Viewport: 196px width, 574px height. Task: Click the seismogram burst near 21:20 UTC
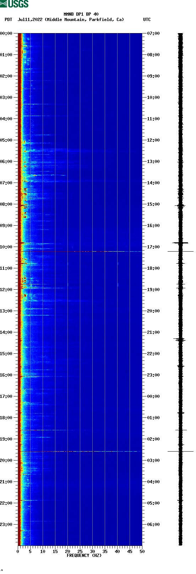click(180, 340)
